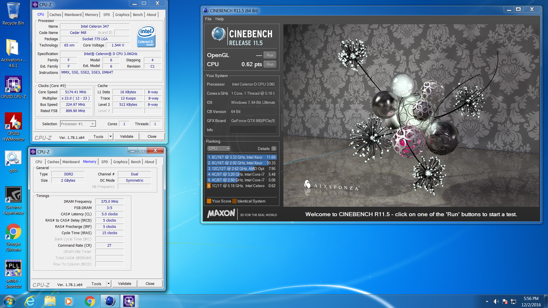Image resolution: width=548 pixels, height=308 pixels.
Task: Click the Cinebench rendered scene image
Action: [411, 115]
